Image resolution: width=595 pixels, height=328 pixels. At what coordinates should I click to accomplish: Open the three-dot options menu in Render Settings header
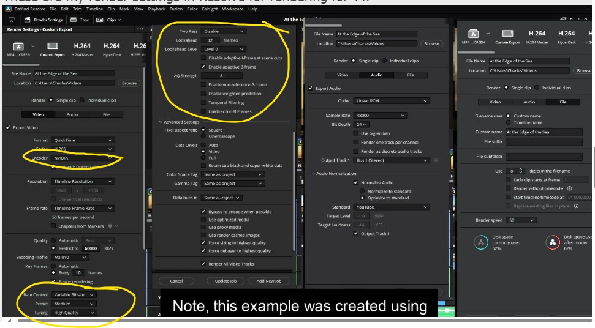pos(140,29)
